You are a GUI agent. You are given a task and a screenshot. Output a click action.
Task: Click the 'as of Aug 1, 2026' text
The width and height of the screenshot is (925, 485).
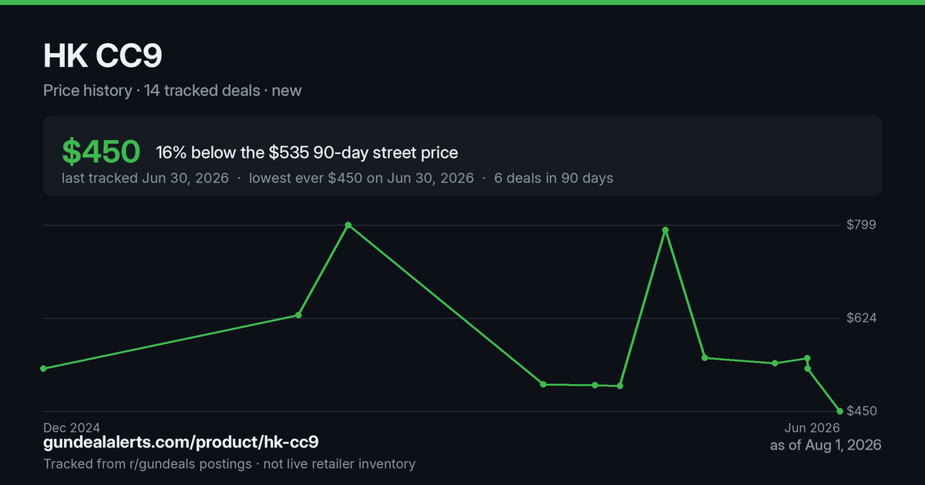[x=826, y=445]
